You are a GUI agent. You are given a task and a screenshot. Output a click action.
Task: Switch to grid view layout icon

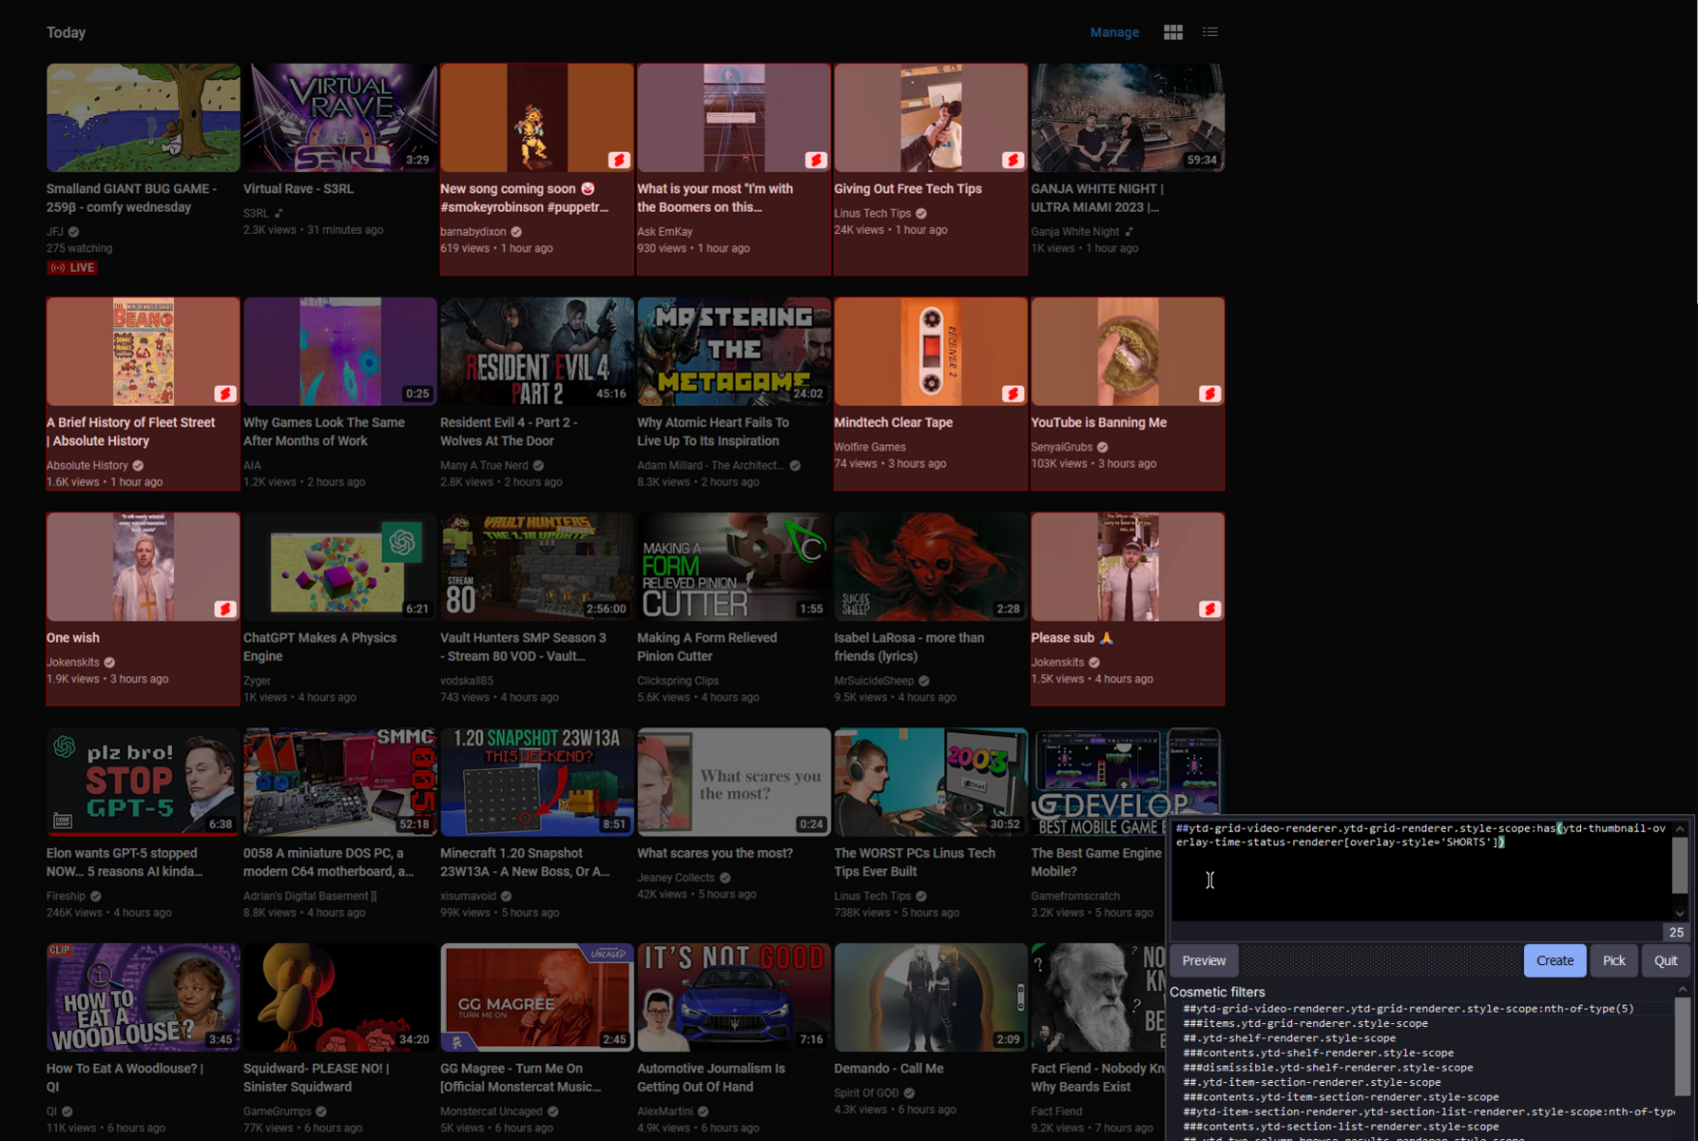pyautogui.click(x=1173, y=32)
